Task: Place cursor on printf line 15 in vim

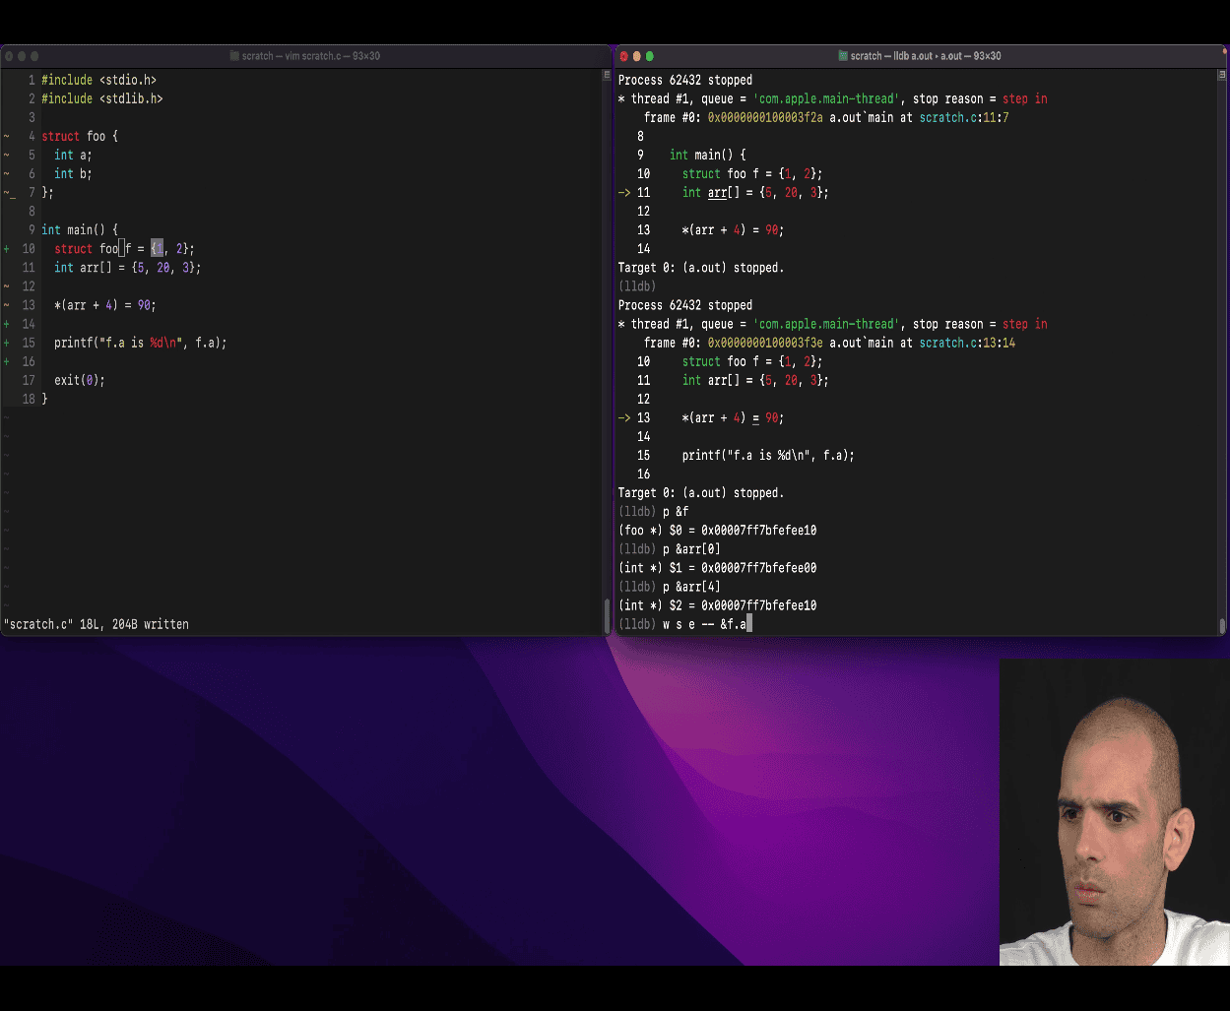Action: coord(140,343)
